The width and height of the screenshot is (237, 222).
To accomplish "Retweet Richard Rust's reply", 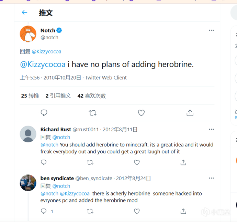I will 90,162.
